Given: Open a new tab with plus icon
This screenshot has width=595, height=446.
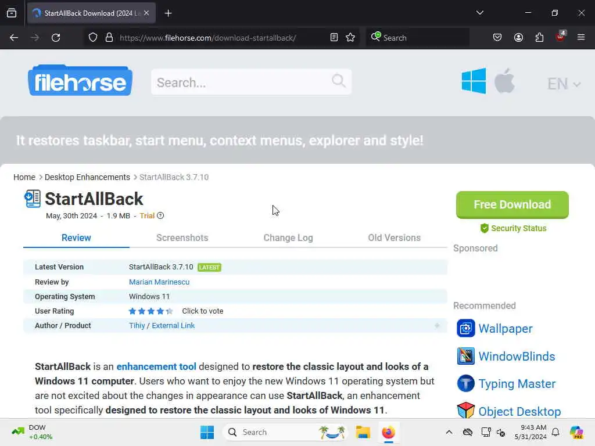Looking at the screenshot, I should [x=168, y=13].
